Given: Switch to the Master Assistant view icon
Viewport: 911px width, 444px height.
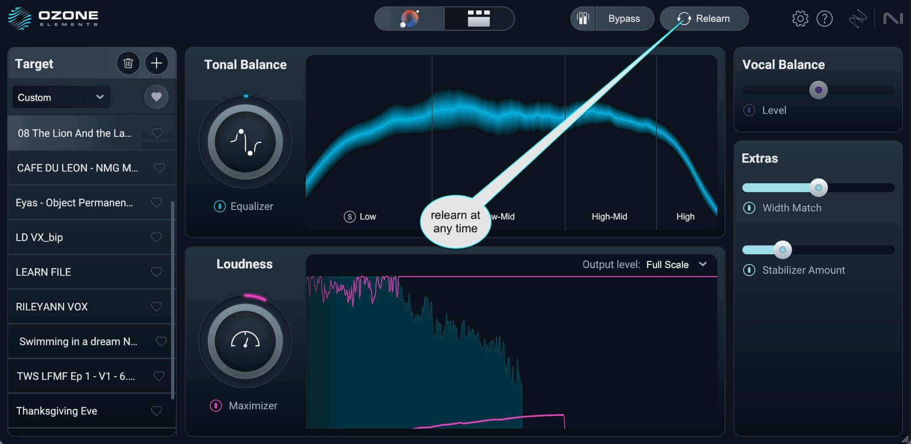Looking at the screenshot, I should pyautogui.click(x=410, y=19).
